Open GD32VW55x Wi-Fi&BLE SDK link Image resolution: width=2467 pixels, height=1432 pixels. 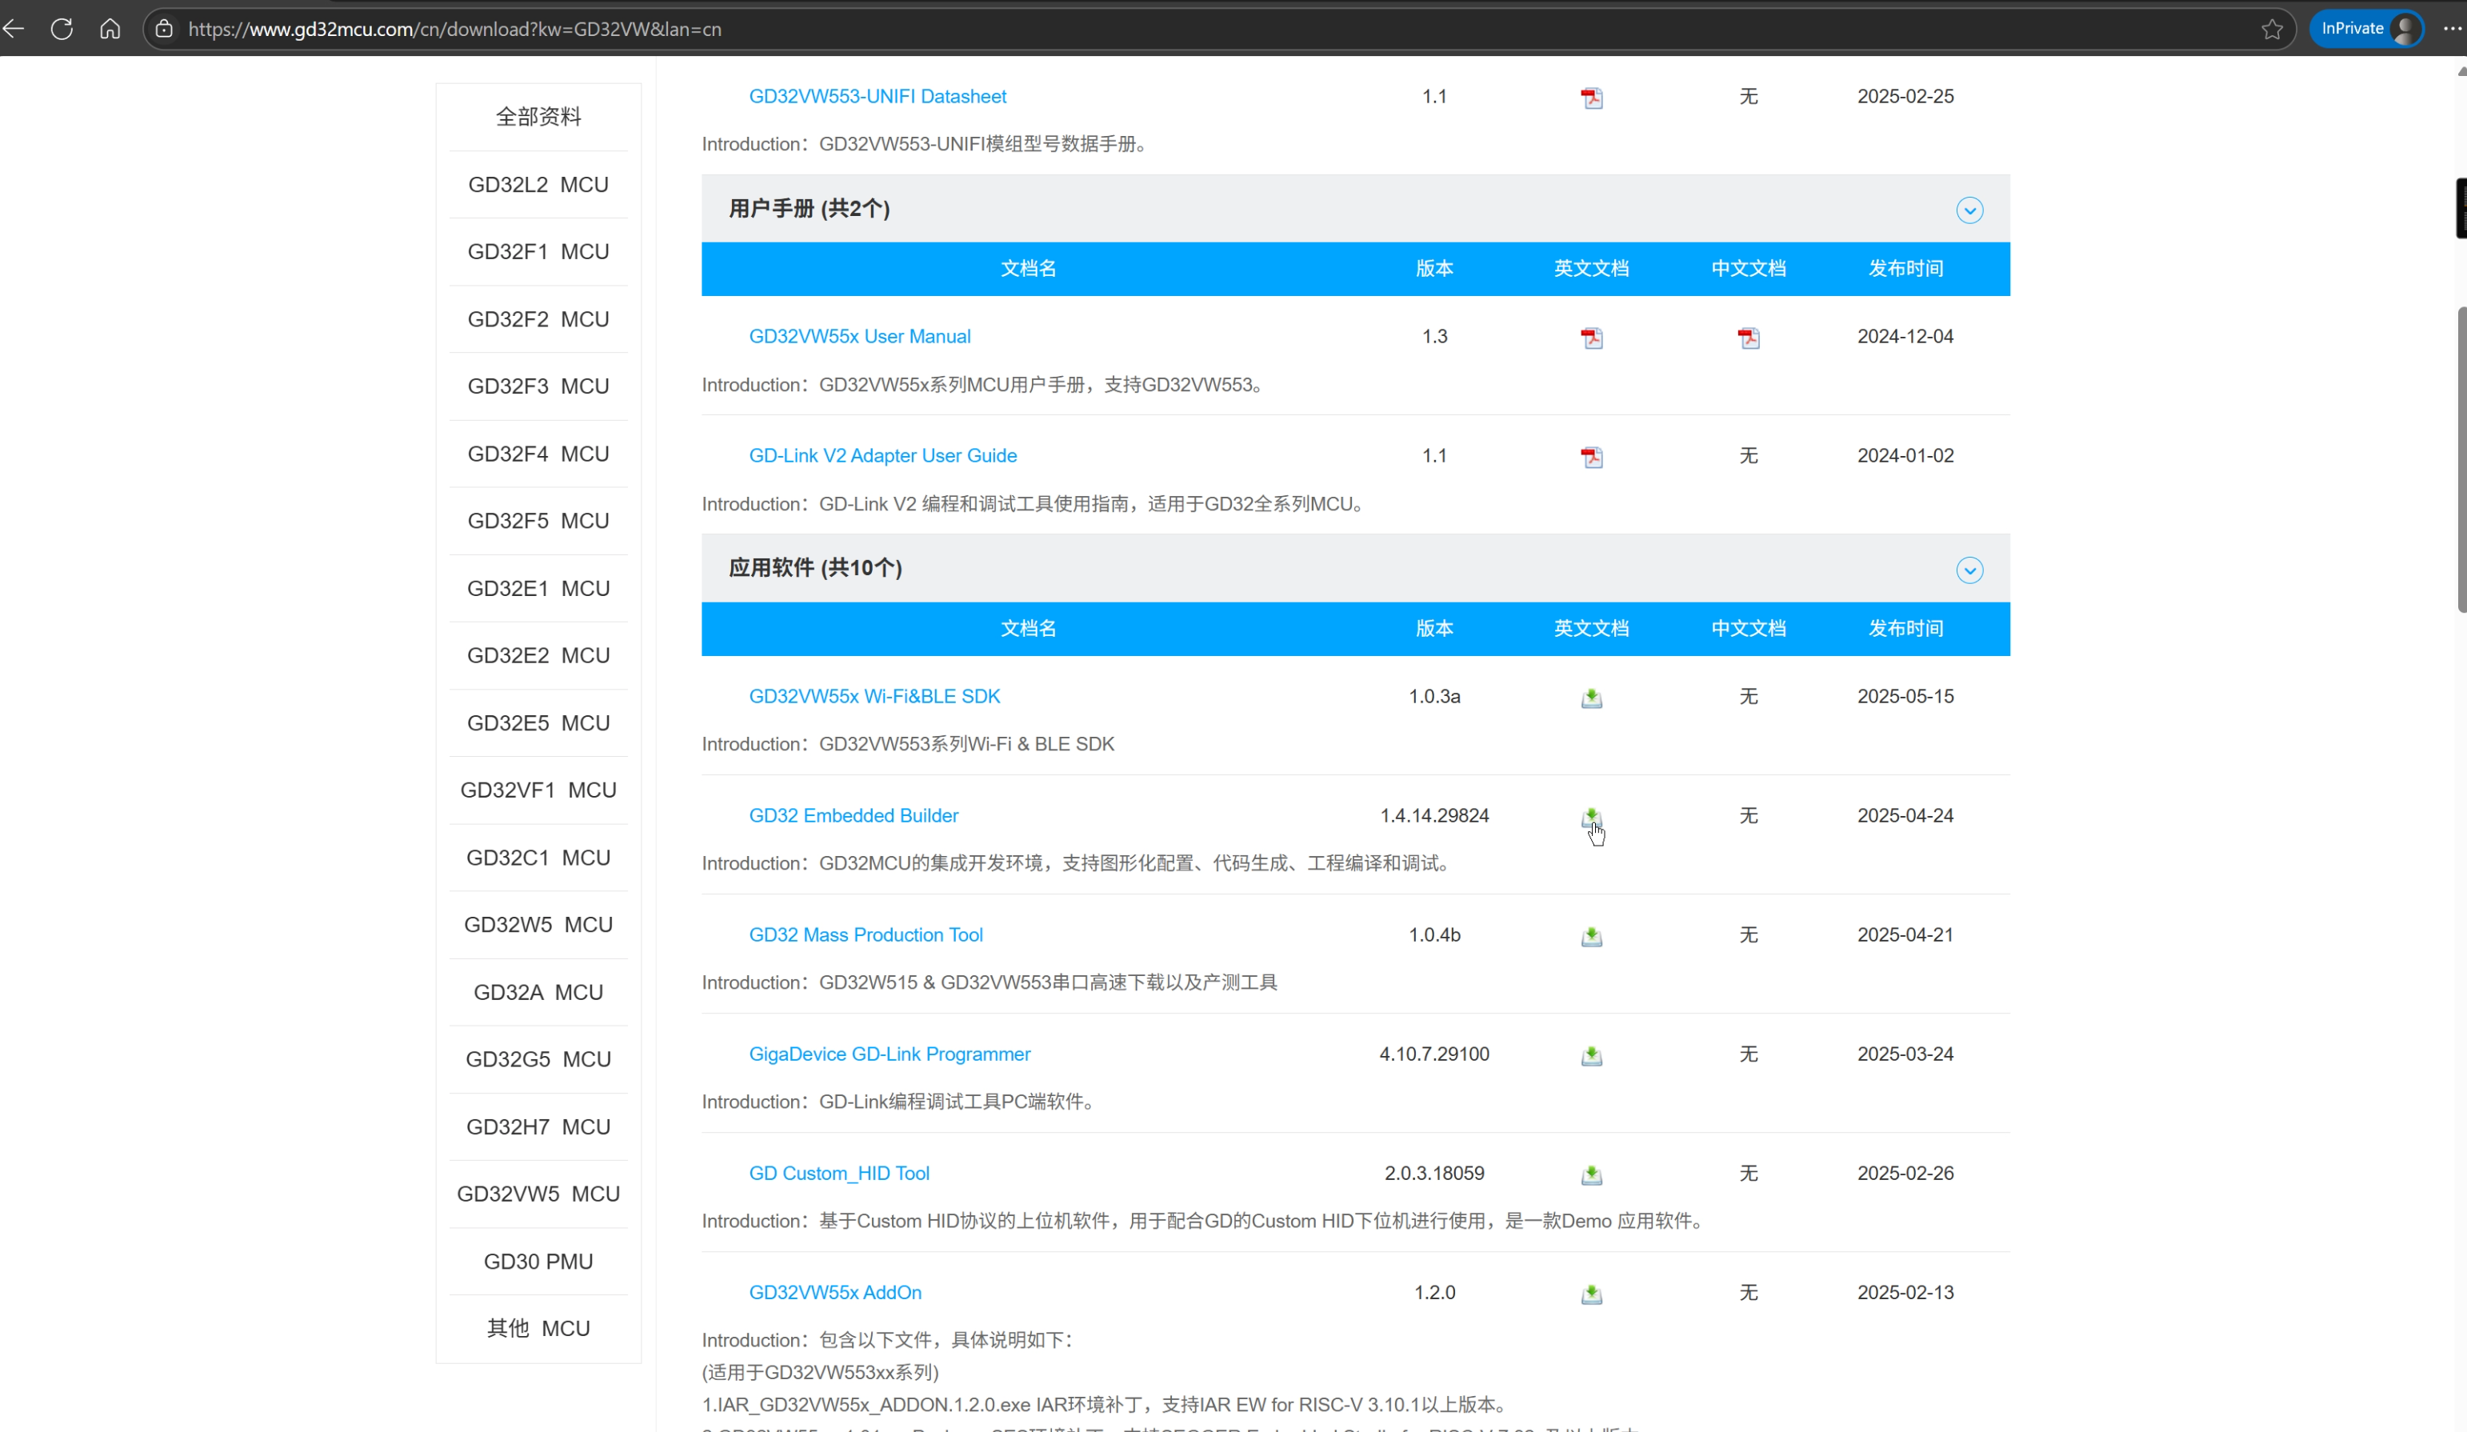[874, 696]
